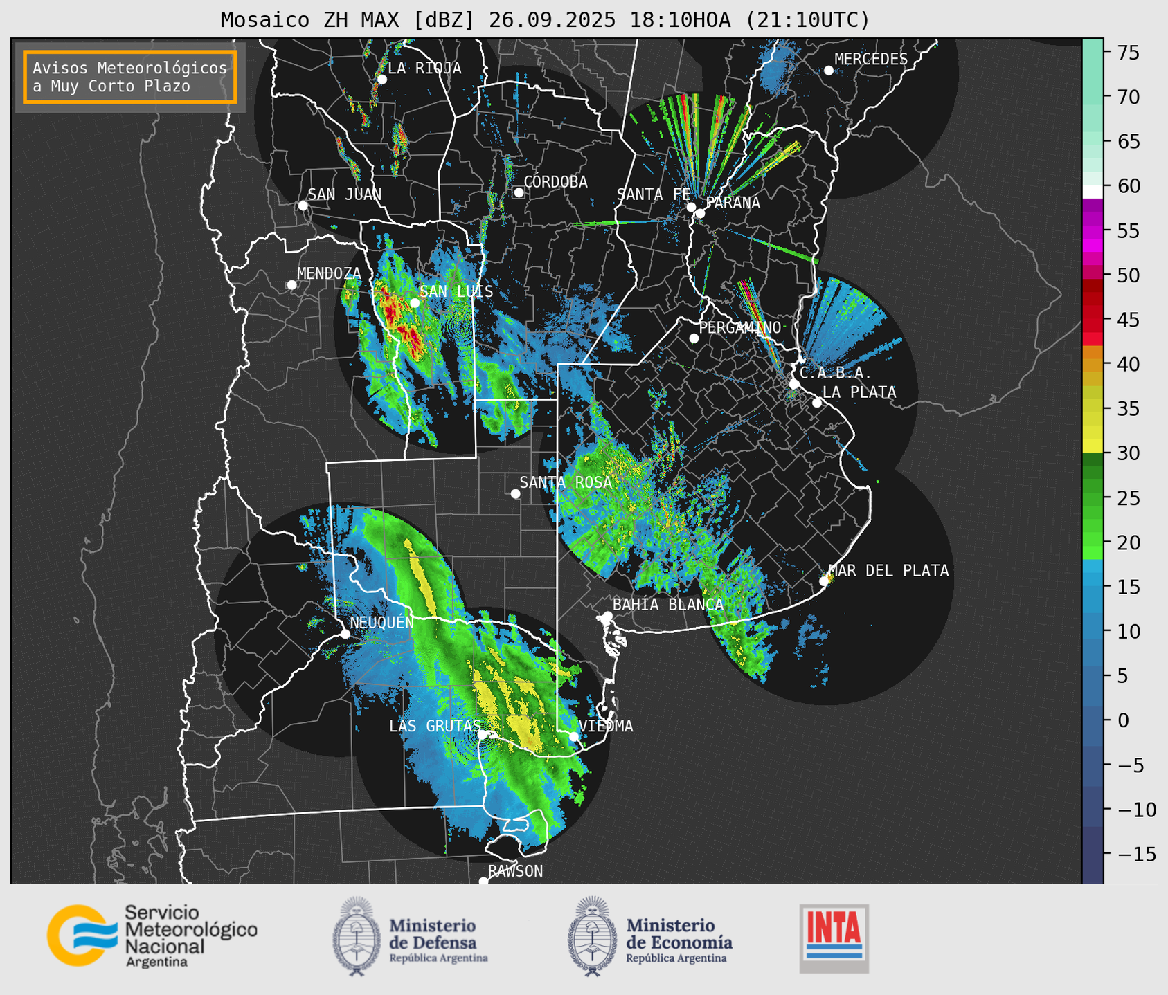The image size is (1168, 995).
Task: Click the Ministerio de Defensa emblem
Action: (x=357, y=937)
